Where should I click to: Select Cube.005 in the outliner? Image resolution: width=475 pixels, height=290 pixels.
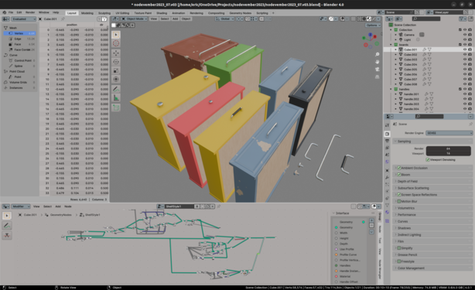(410, 70)
